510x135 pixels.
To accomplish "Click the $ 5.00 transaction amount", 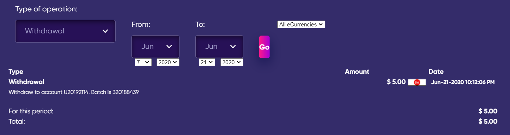I will [396, 82].
